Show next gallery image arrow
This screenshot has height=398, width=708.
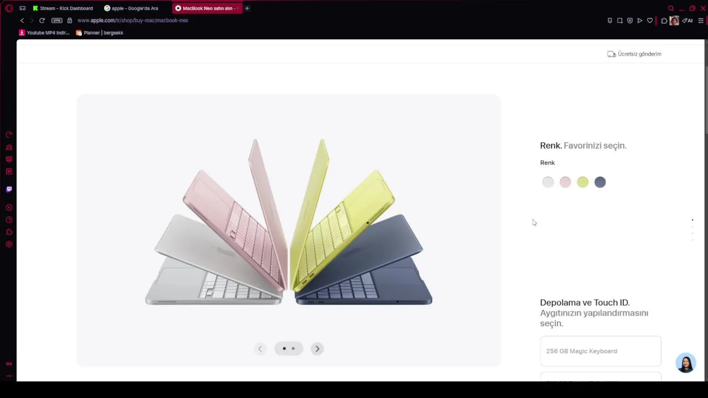point(317,348)
